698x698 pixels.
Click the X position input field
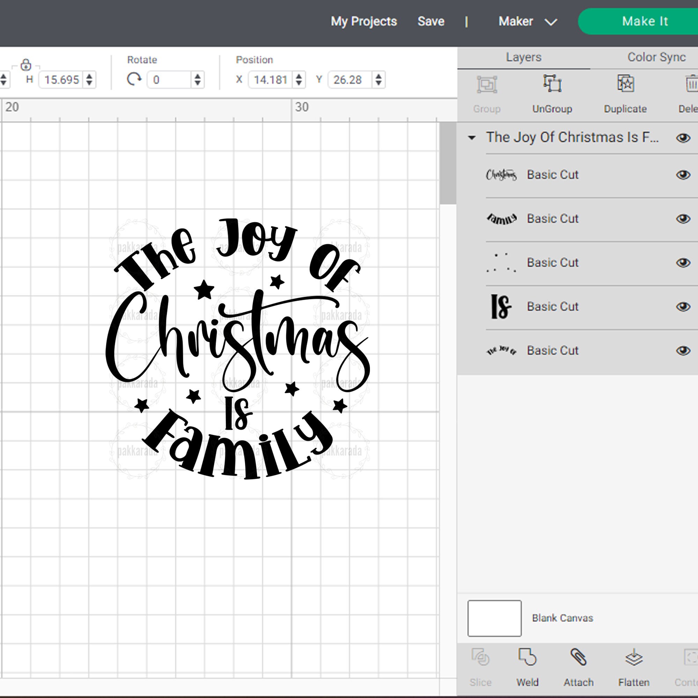pyautogui.click(x=271, y=80)
